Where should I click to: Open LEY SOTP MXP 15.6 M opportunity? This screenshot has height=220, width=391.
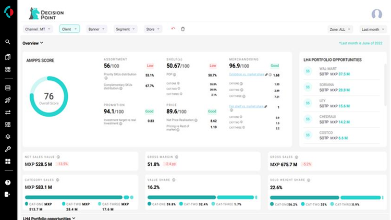(341, 103)
